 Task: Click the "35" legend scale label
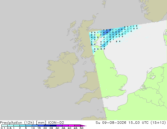[x=63, y=128]
